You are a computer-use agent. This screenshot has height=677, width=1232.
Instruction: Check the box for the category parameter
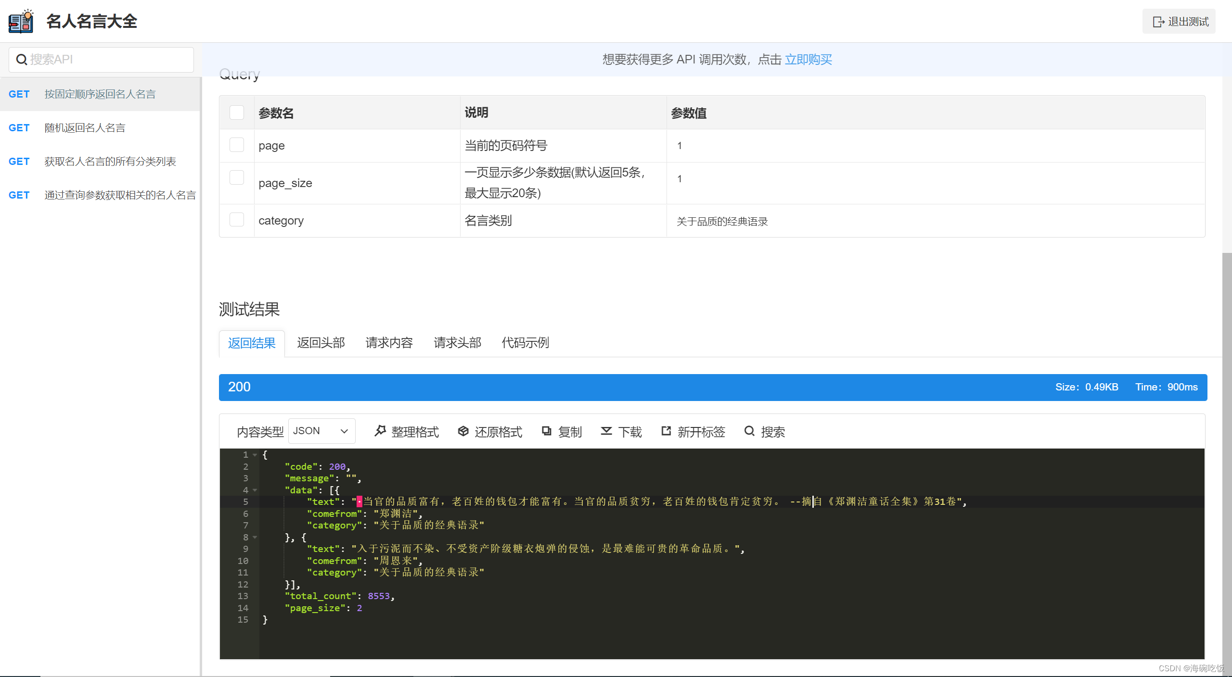(x=237, y=219)
